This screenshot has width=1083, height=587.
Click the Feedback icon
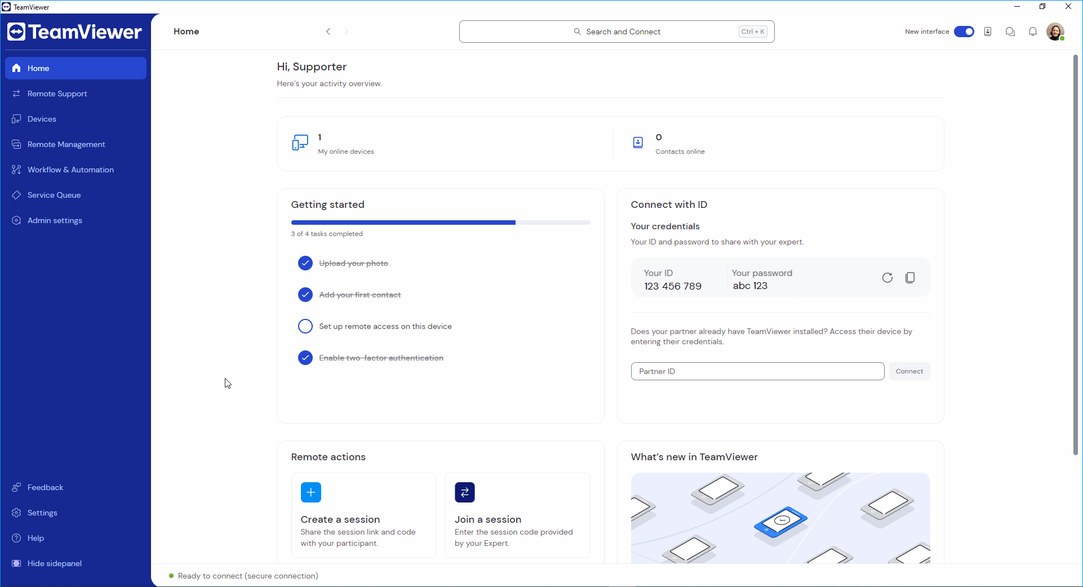coord(16,487)
